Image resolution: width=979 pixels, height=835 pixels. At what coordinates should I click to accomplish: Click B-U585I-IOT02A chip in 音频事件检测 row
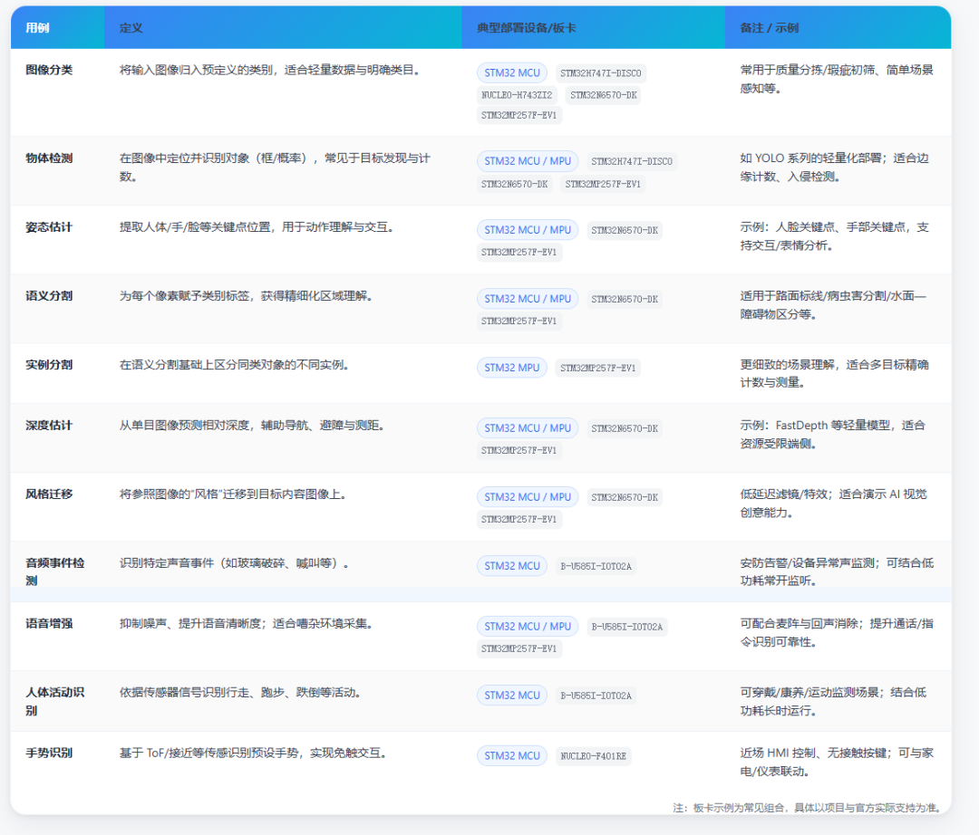pos(596,566)
